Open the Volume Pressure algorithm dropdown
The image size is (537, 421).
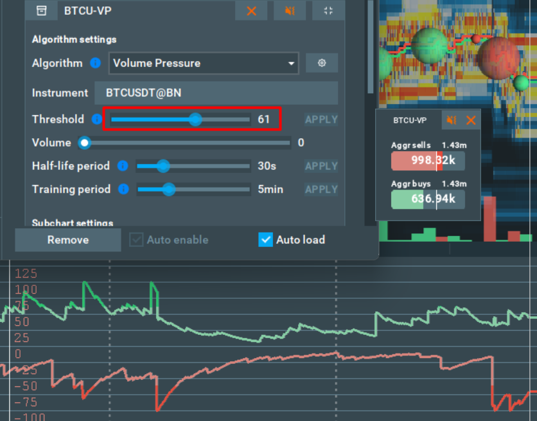203,63
